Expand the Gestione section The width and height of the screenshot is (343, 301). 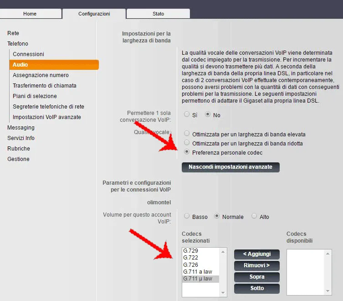[x=18, y=159]
